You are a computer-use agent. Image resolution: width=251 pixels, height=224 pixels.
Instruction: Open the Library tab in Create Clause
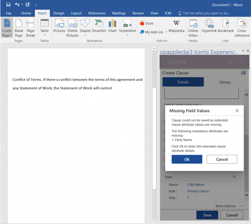(x=225, y=82)
